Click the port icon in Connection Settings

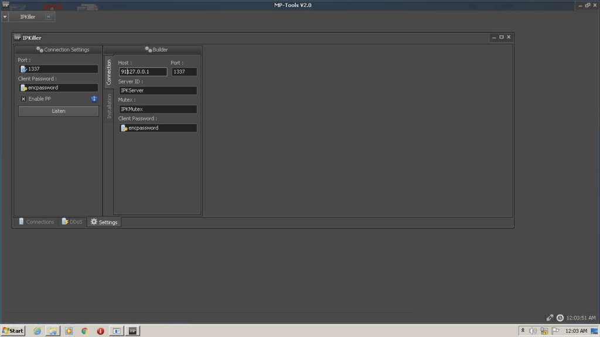pyautogui.click(x=23, y=69)
